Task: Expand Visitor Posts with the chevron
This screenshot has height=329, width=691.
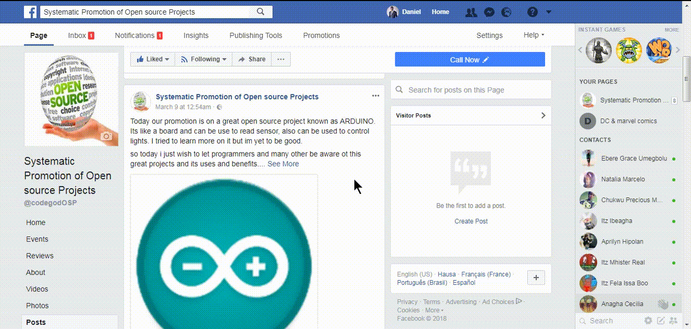Action: tap(543, 116)
